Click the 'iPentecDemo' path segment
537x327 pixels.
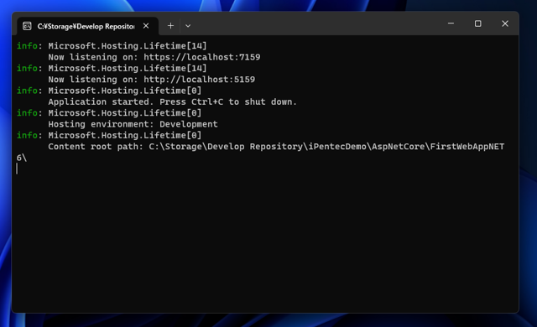[337, 147]
